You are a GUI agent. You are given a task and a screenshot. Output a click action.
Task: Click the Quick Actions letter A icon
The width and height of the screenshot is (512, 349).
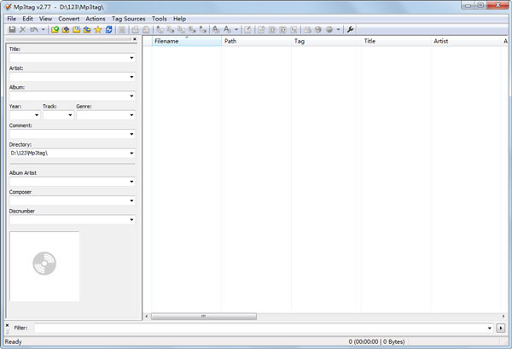pyautogui.click(x=227, y=30)
